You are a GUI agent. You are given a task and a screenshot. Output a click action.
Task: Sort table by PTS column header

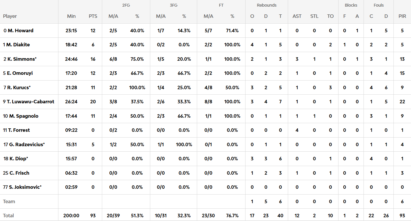tap(93, 16)
